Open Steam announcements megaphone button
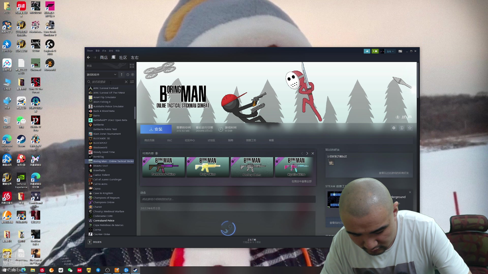This screenshot has height=274, width=488. tap(367, 51)
